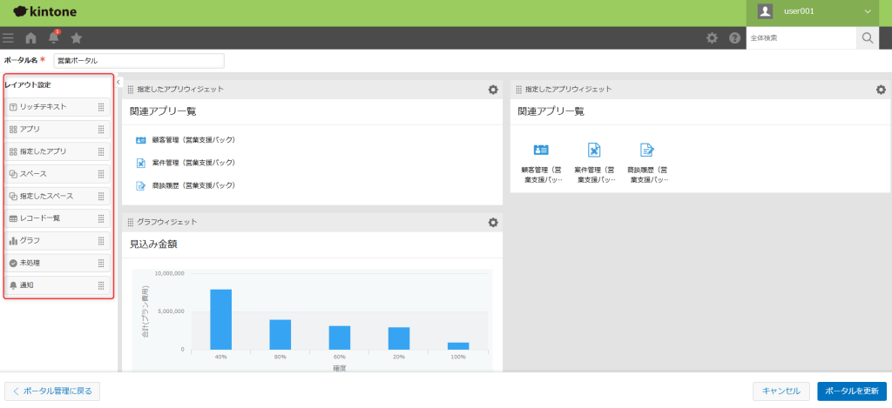Open the hamburger menu icon

pos(9,38)
